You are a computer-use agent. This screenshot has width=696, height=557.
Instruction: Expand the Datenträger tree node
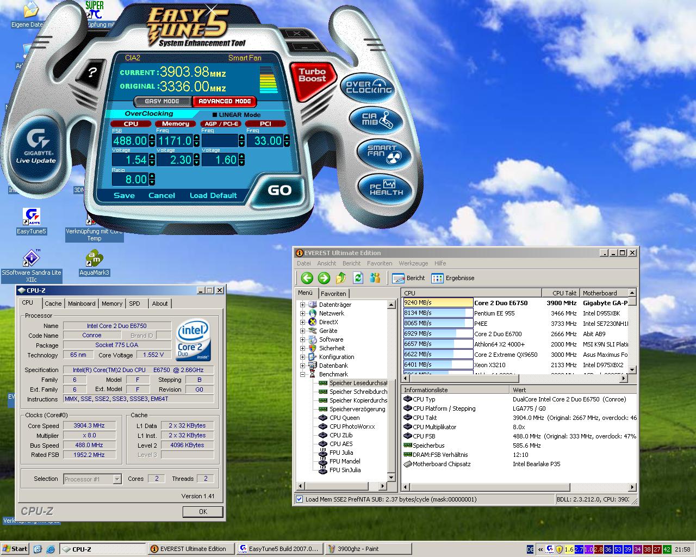[x=303, y=305]
